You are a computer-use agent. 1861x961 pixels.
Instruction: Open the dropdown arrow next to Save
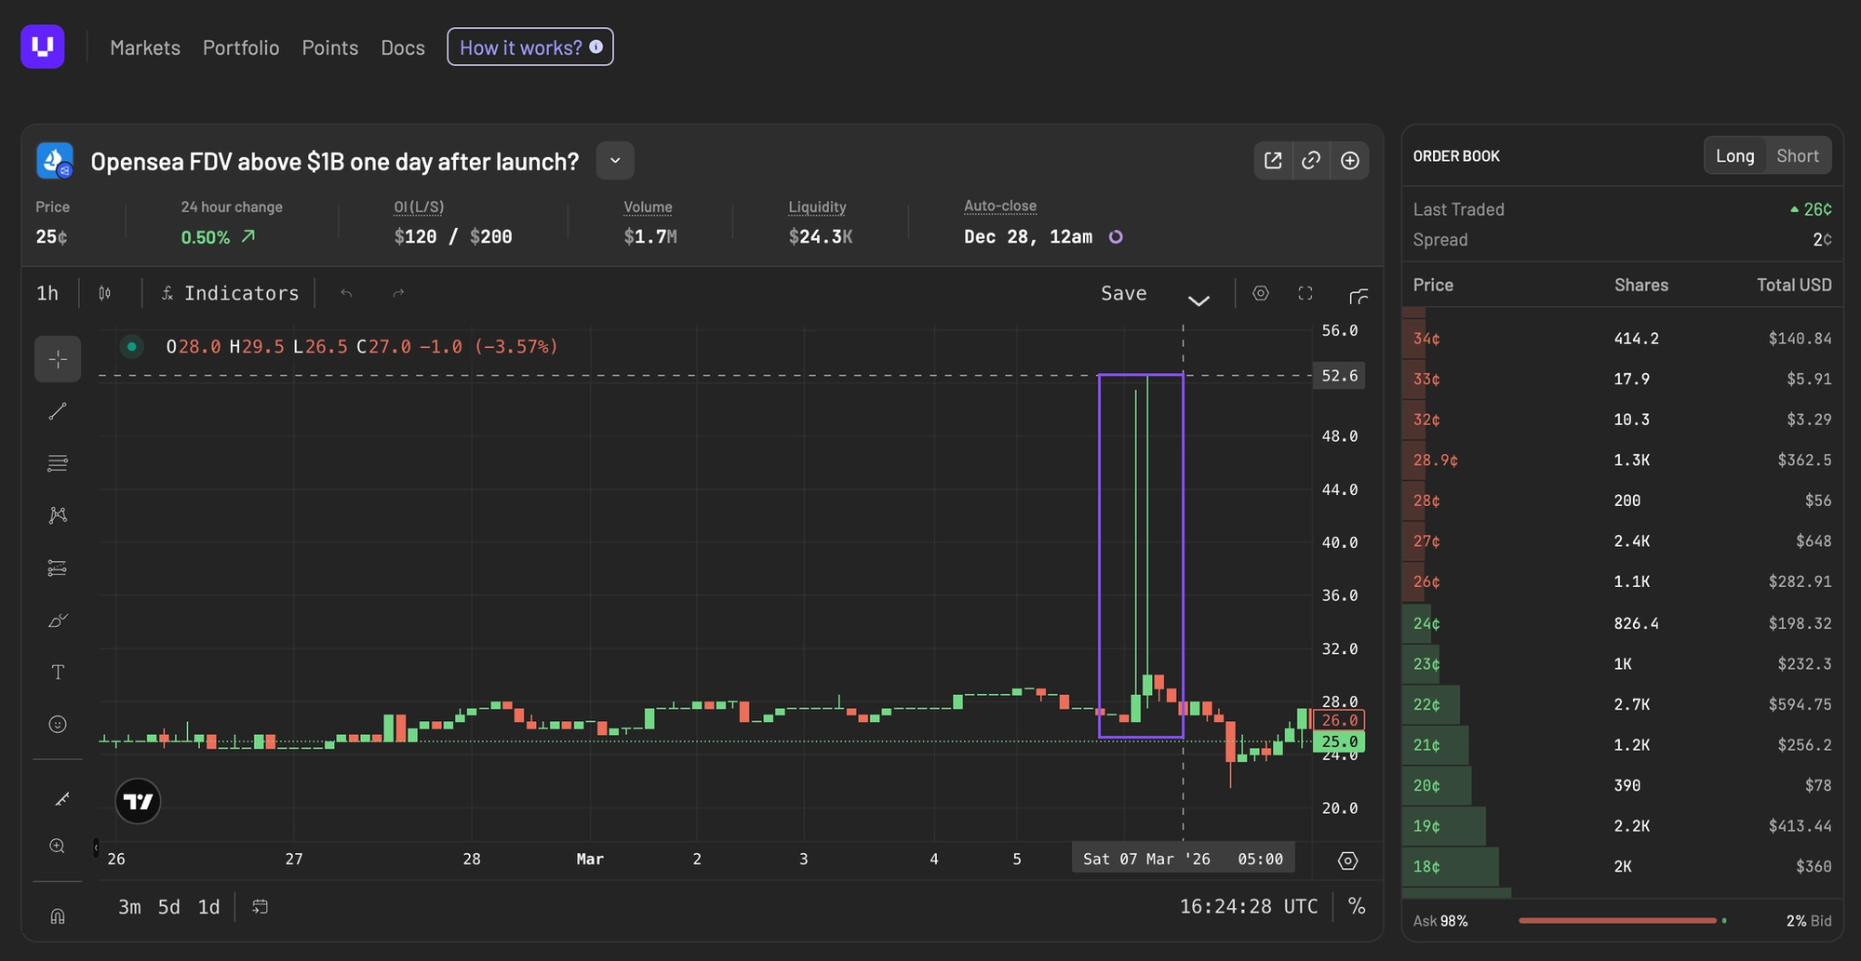click(x=1198, y=300)
